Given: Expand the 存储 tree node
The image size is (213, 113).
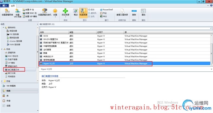Looking at the screenshot, I should point(2,81).
